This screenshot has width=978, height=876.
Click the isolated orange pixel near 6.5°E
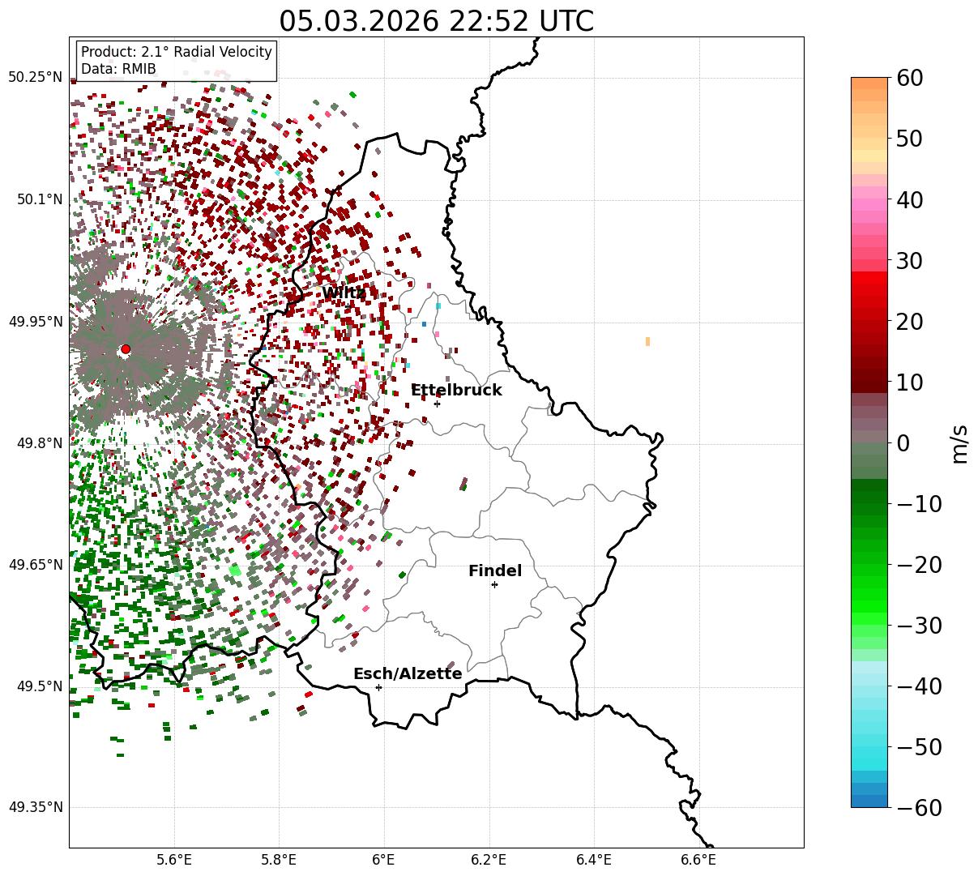click(647, 341)
